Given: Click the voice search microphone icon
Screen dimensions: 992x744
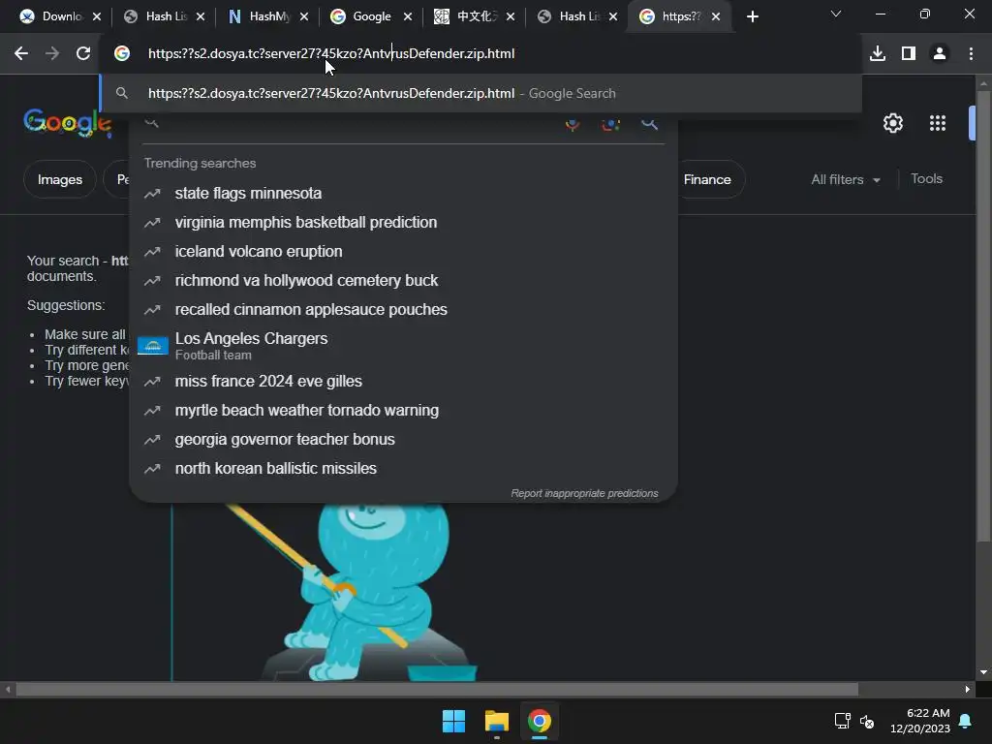Looking at the screenshot, I should [573, 124].
